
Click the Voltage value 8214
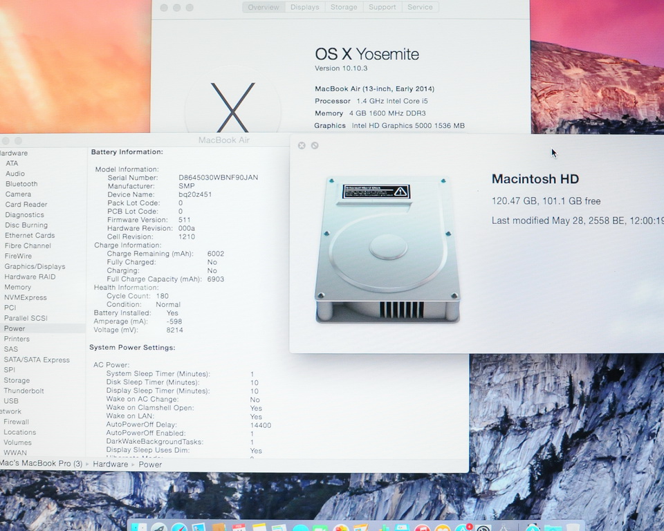click(174, 330)
